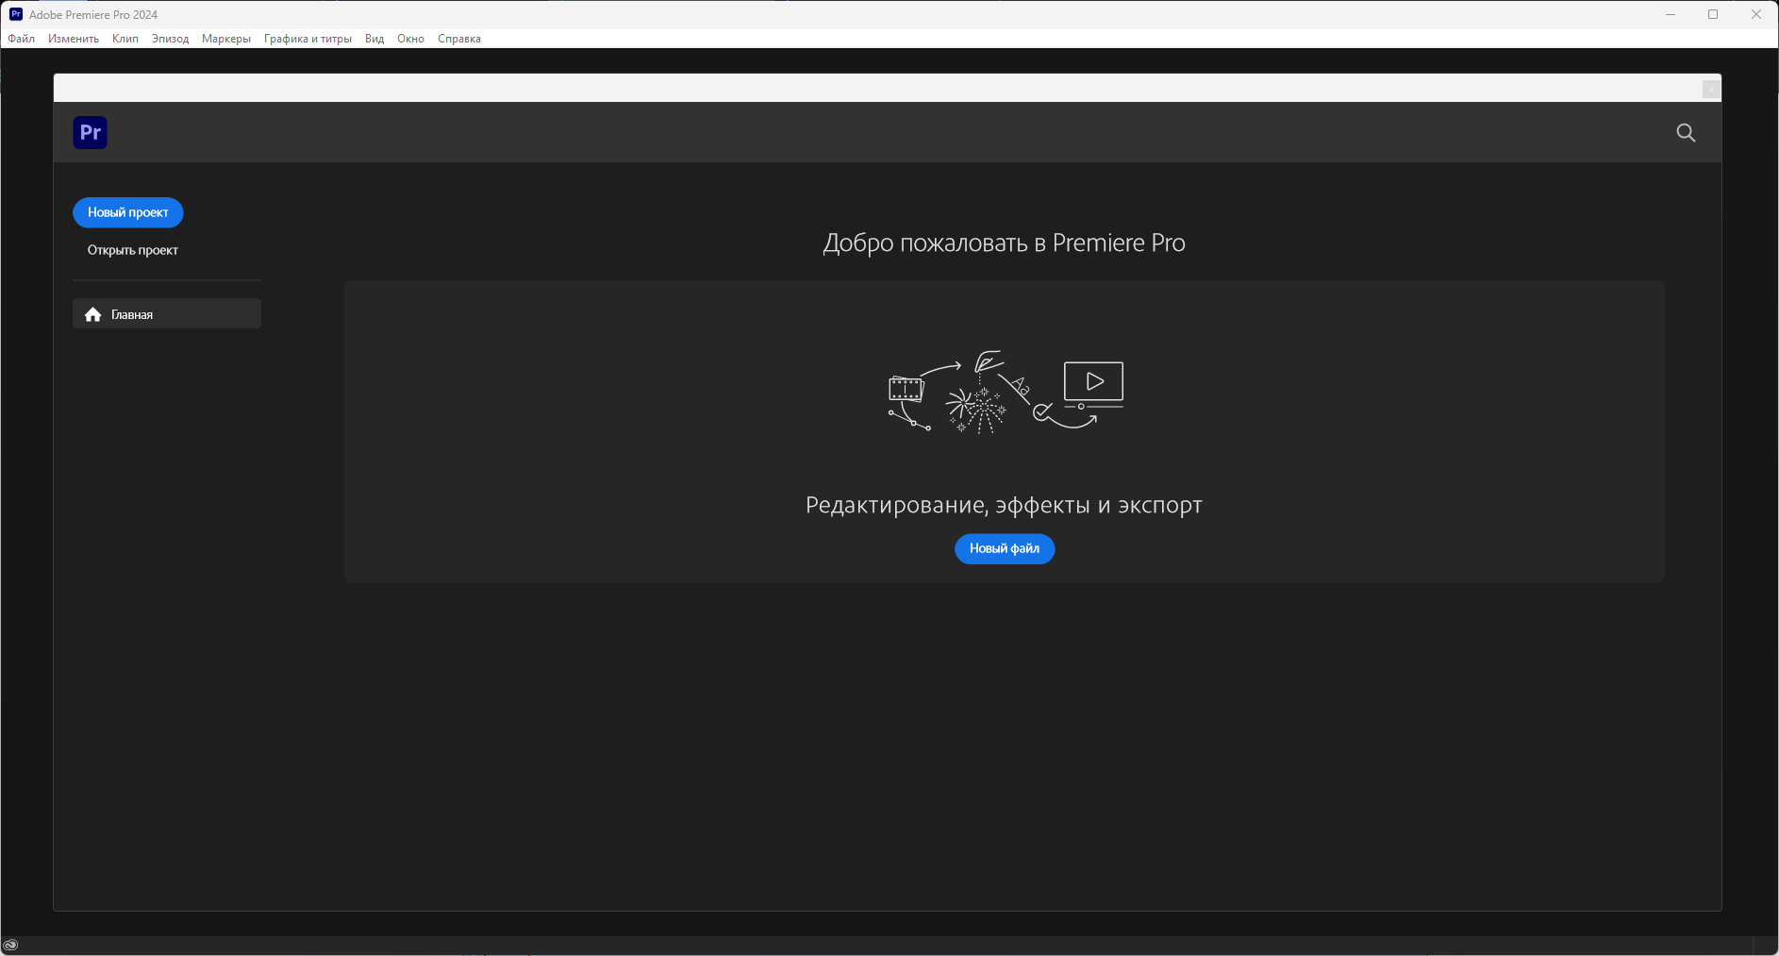The width and height of the screenshot is (1779, 956).
Task: Close the Adobe Premiere Pro window
Action: pyautogui.click(x=1756, y=14)
